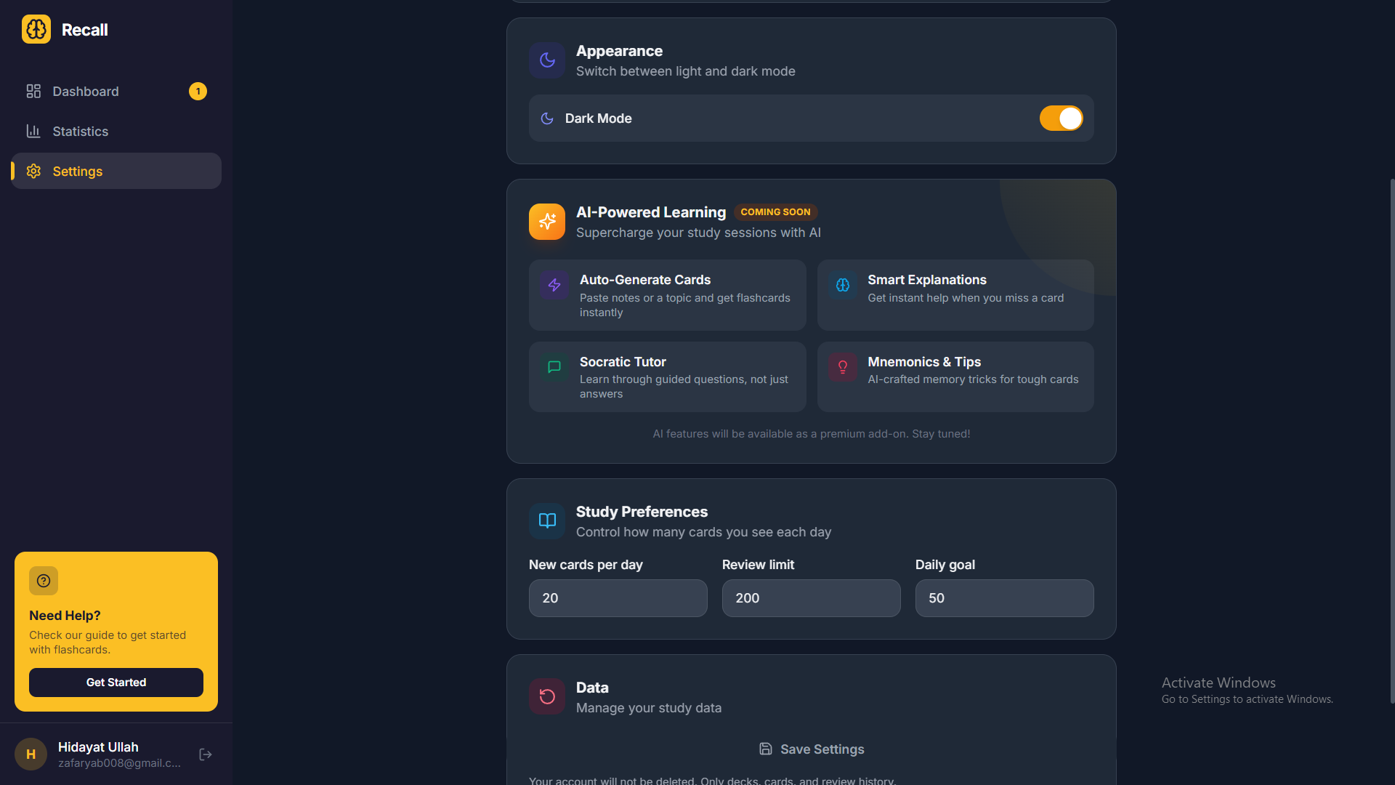The width and height of the screenshot is (1395, 785).
Task: Click the lightning icon on Auto-Generate Cards
Action: (x=554, y=286)
